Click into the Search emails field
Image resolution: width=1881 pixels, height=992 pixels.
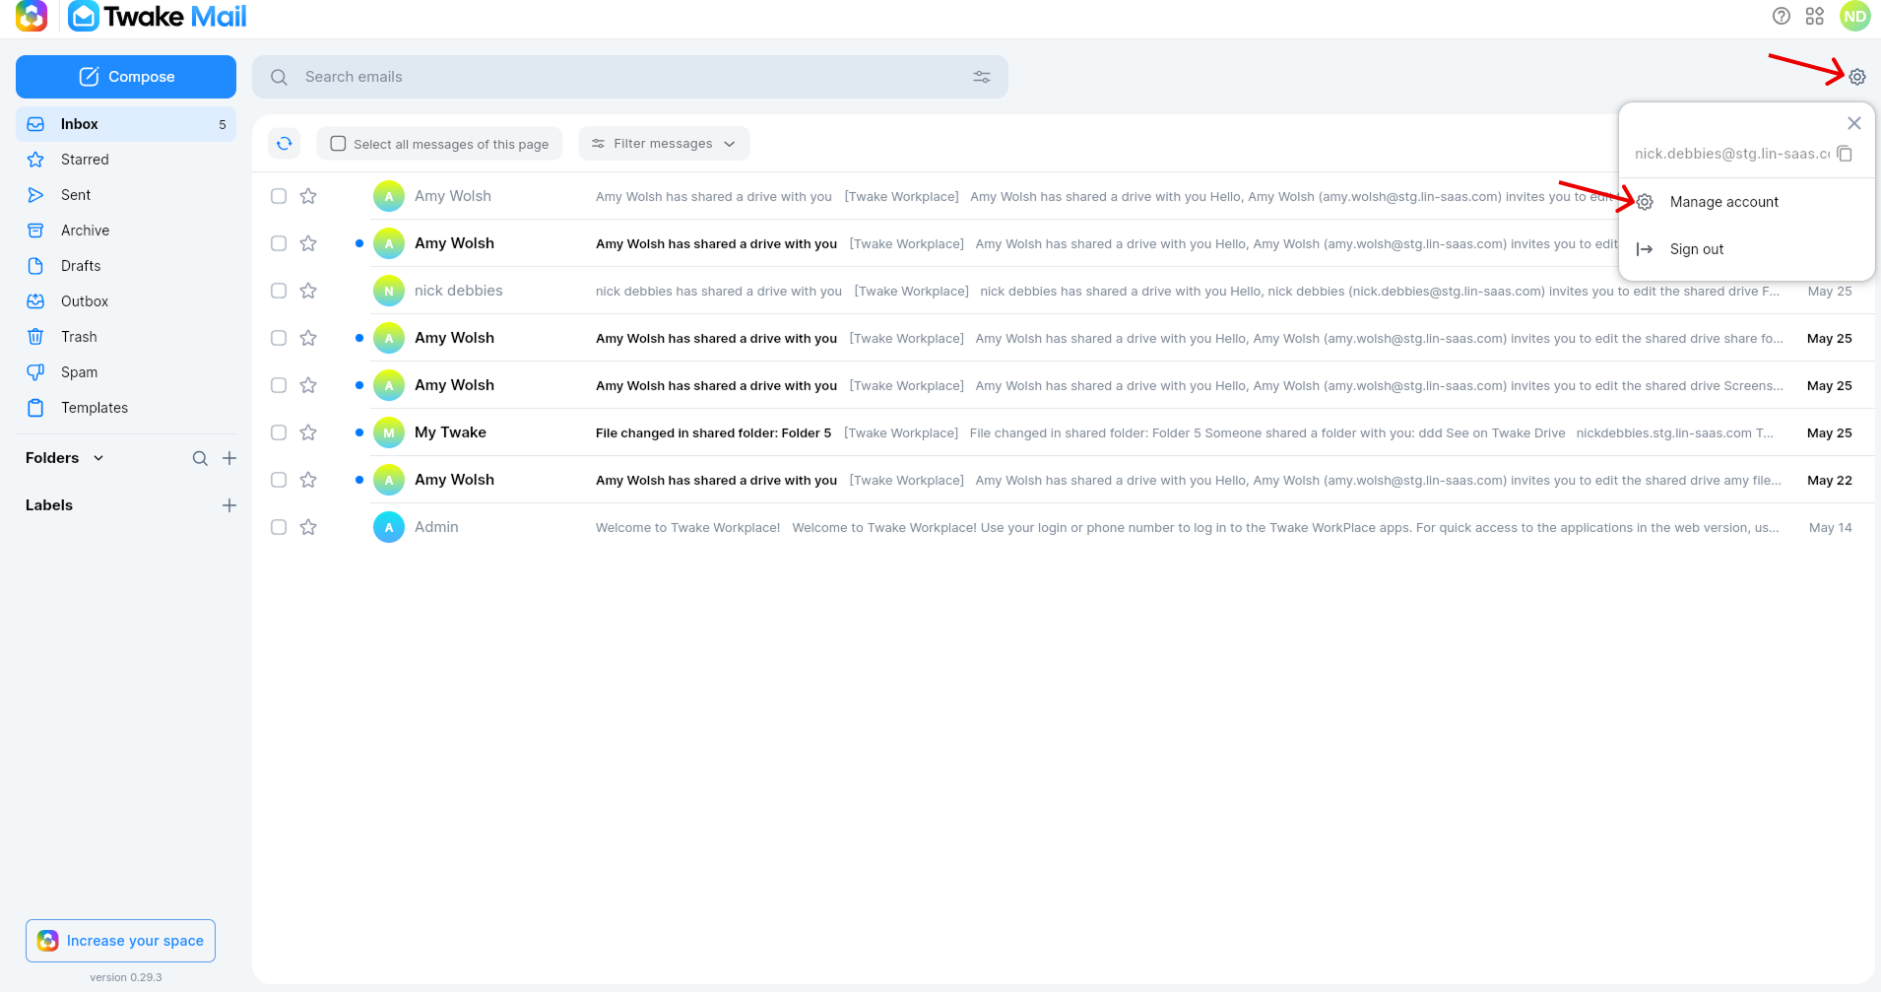[630, 77]
